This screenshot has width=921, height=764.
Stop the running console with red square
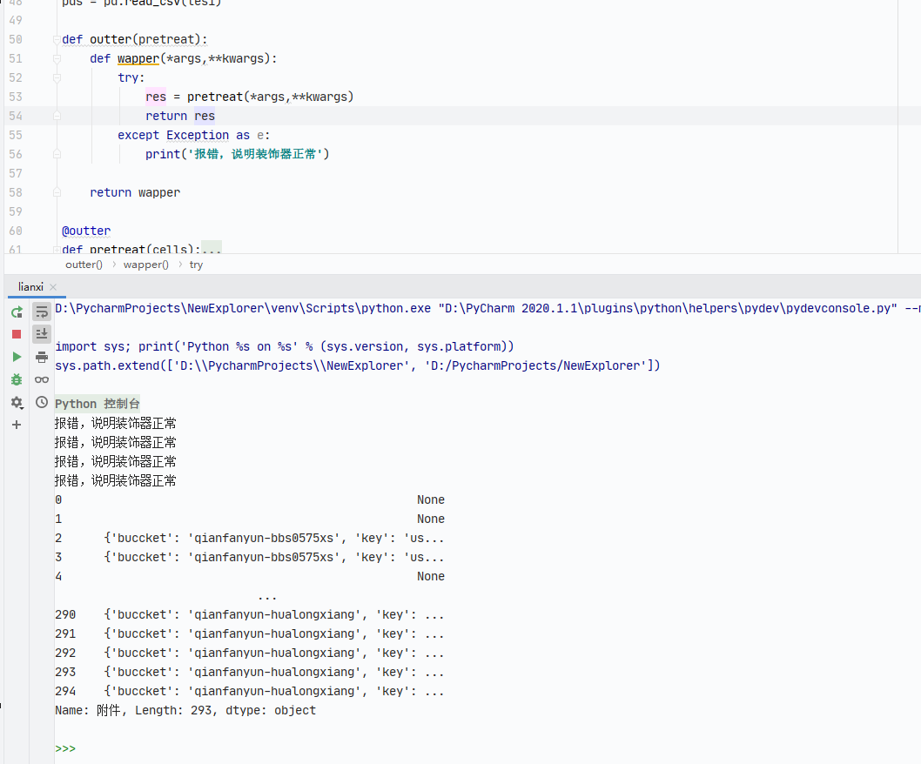pos(17,334)
